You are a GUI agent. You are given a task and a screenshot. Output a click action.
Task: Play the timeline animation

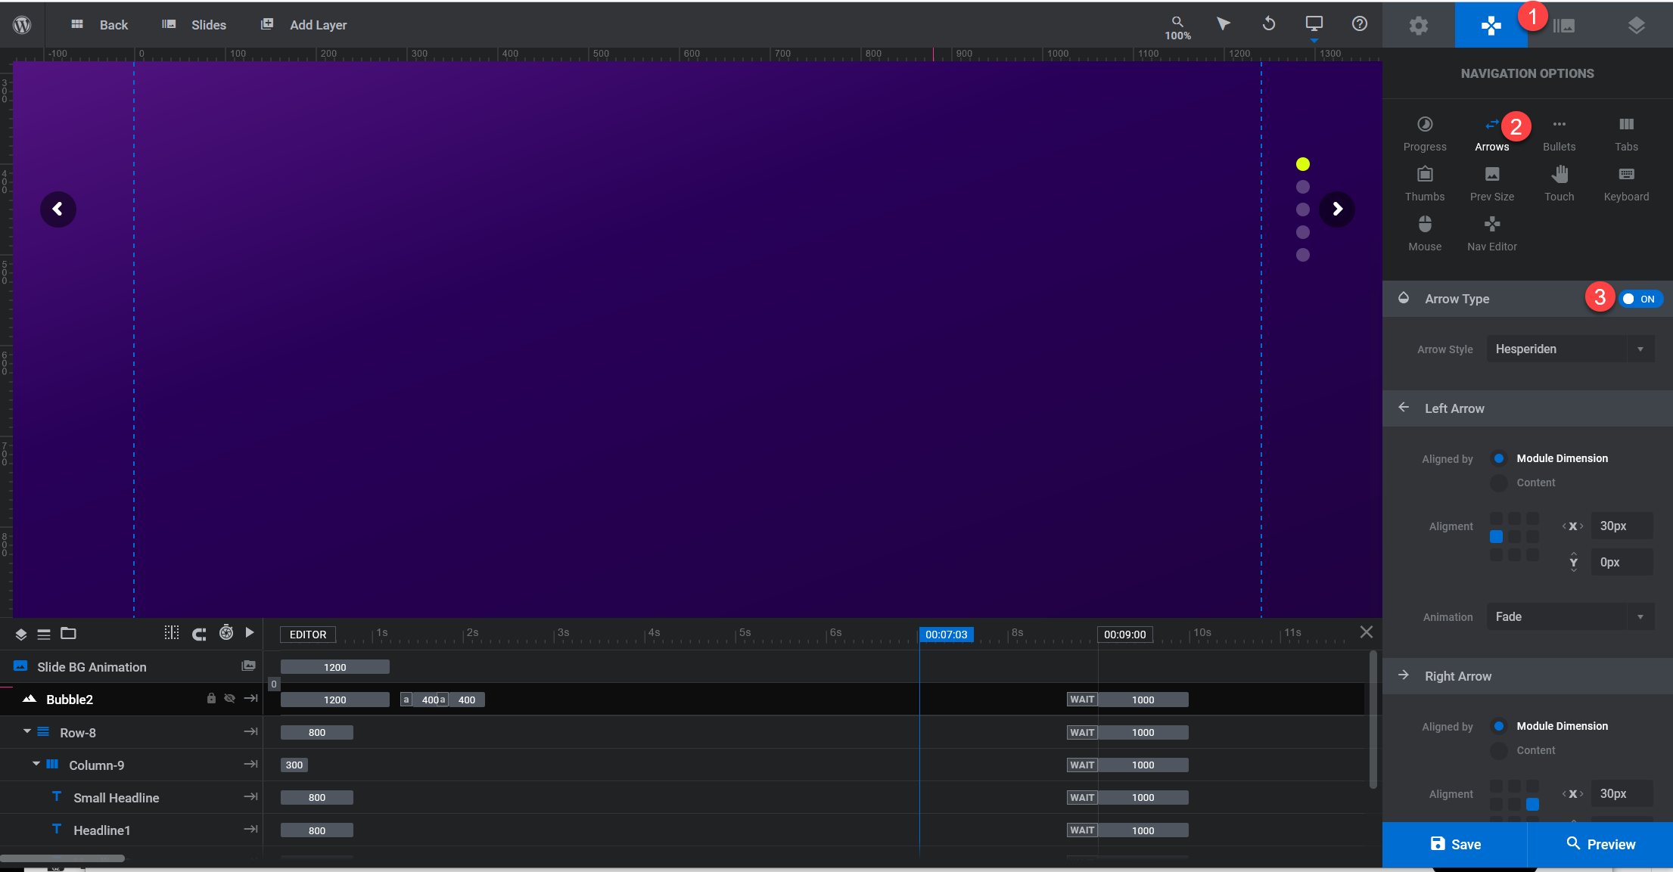(x=250, y=633)
